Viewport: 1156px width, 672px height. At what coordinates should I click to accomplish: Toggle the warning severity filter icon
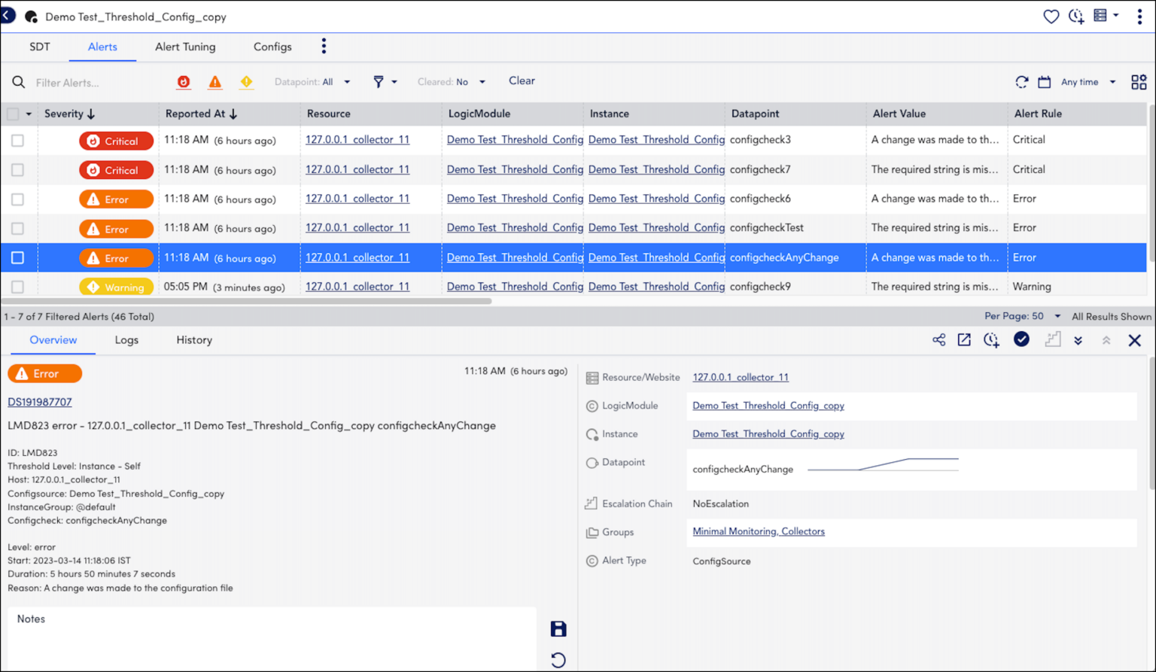[x=246, y=82]
